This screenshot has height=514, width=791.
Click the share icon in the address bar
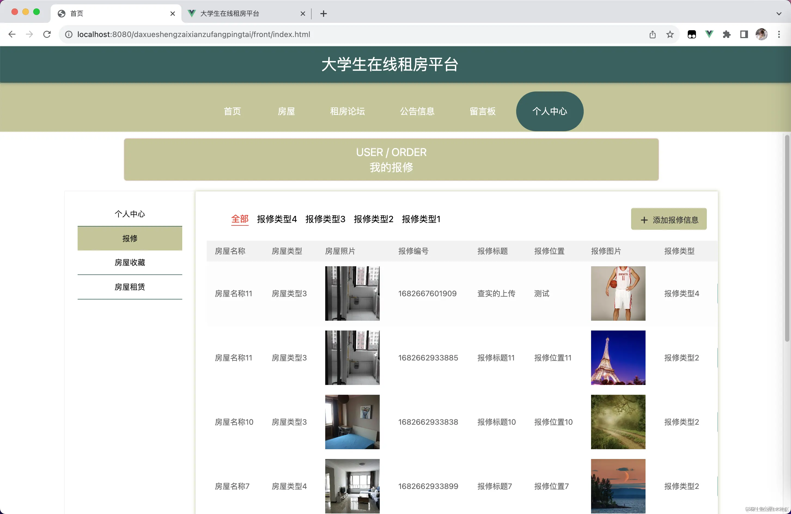pos(652,34)
